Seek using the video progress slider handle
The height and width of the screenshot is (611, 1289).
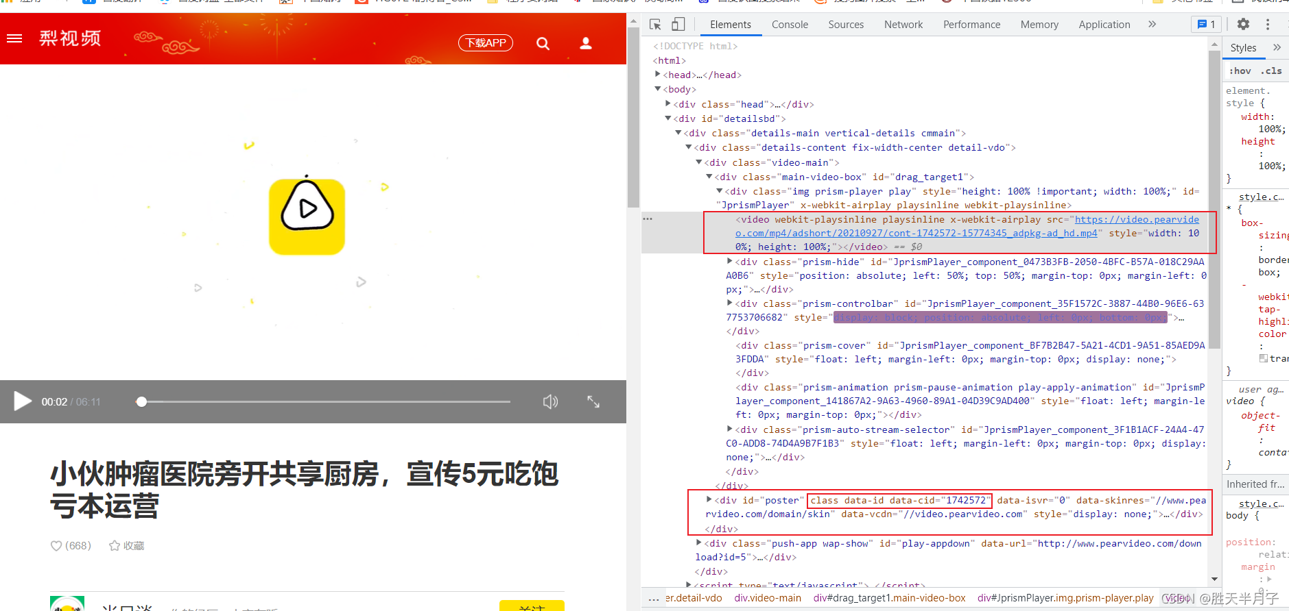[141, 401]
